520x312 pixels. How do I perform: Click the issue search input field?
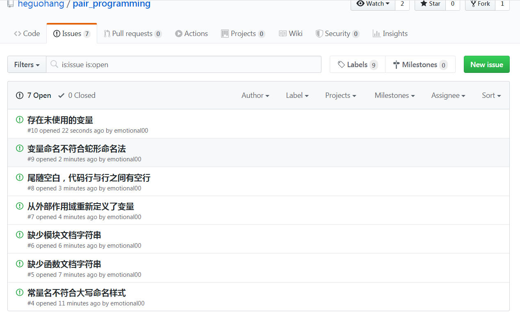coord(184,64)
